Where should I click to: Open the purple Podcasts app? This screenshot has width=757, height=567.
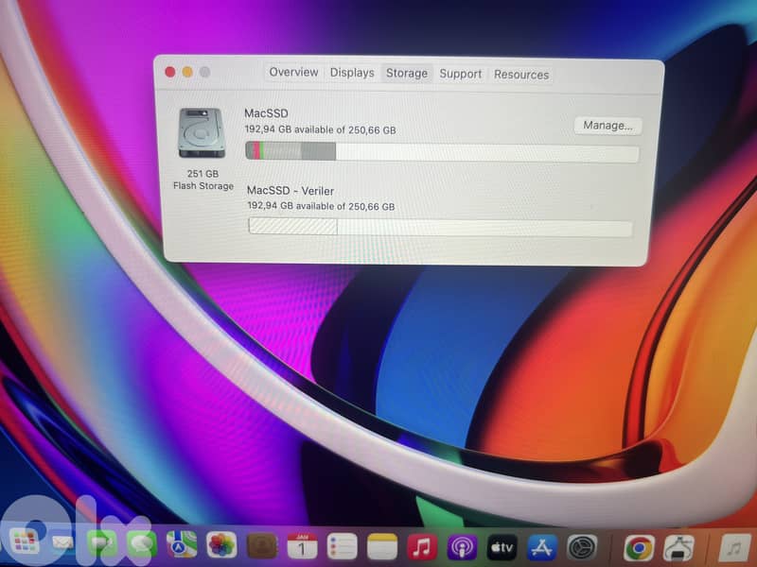[x=462, y=548]
